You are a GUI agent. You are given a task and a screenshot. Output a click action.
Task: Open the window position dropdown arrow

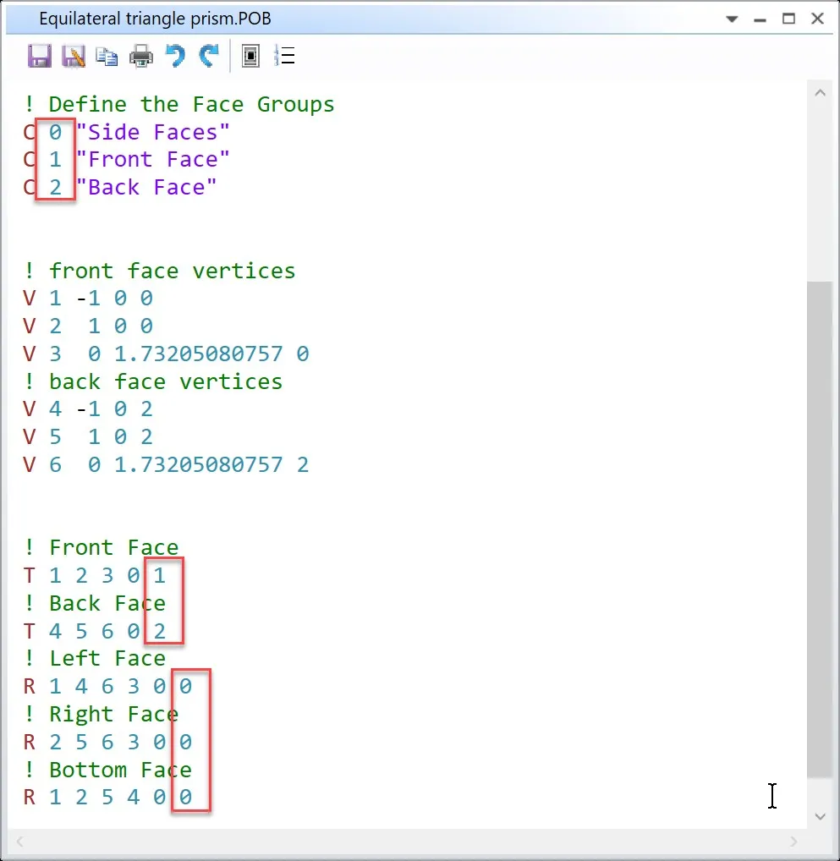[x=732, y=19]
